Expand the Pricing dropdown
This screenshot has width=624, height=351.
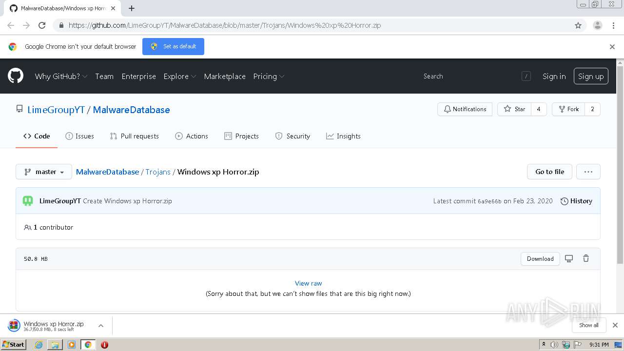point(269,76)
